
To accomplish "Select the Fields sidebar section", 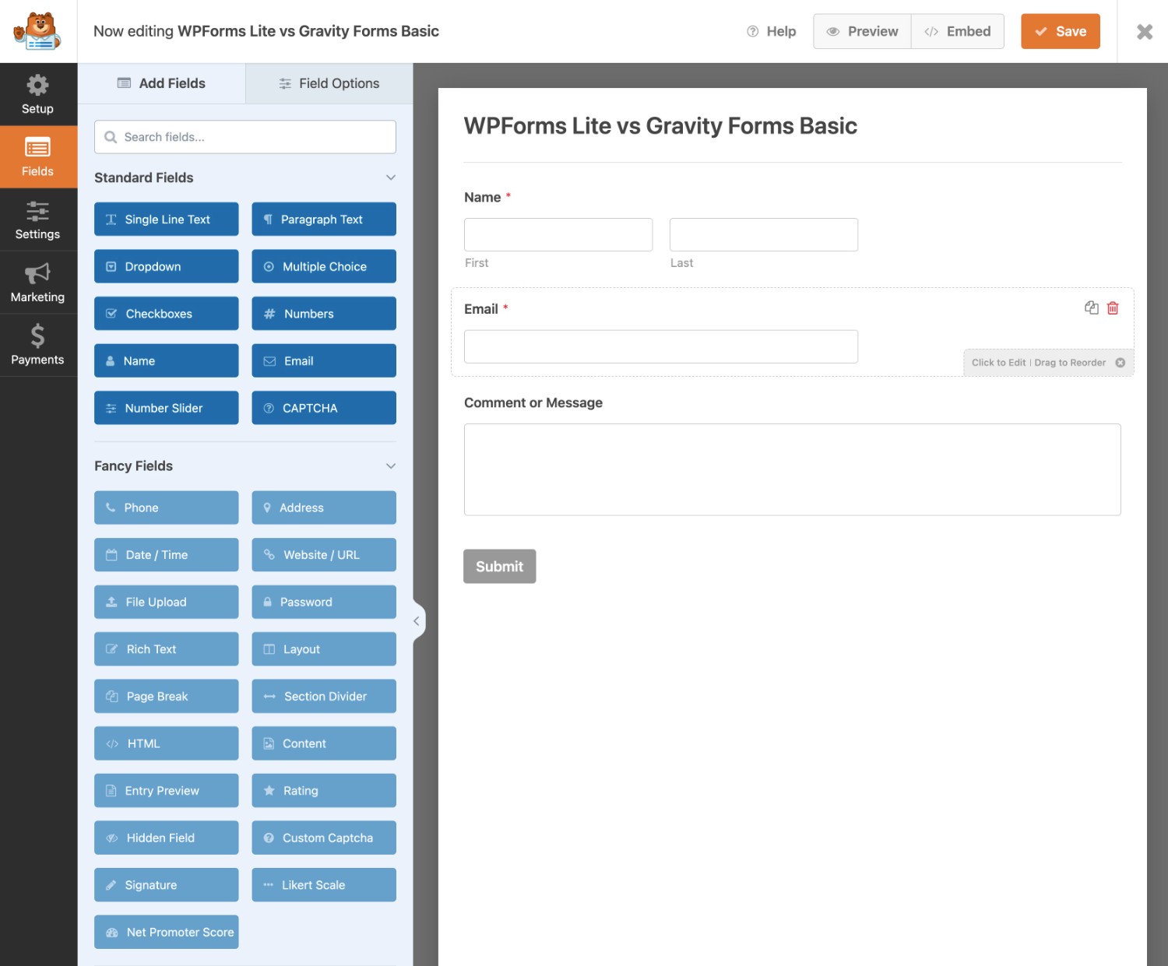I will 38,156.
